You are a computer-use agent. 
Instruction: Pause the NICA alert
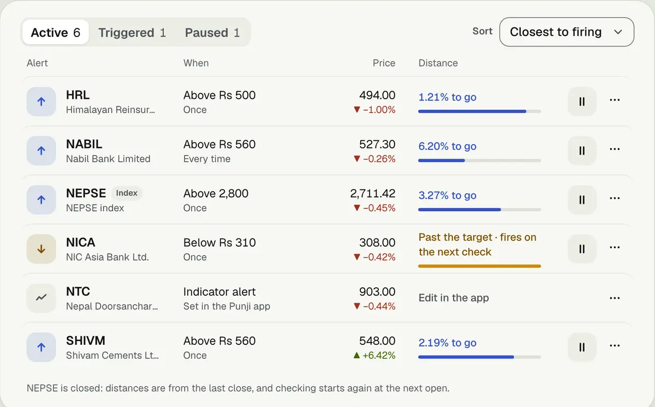click(582, 249)
